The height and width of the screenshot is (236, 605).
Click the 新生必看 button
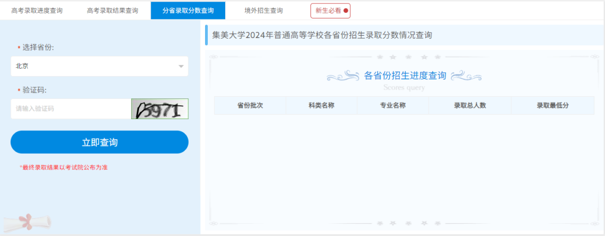(x=331, y=11)
